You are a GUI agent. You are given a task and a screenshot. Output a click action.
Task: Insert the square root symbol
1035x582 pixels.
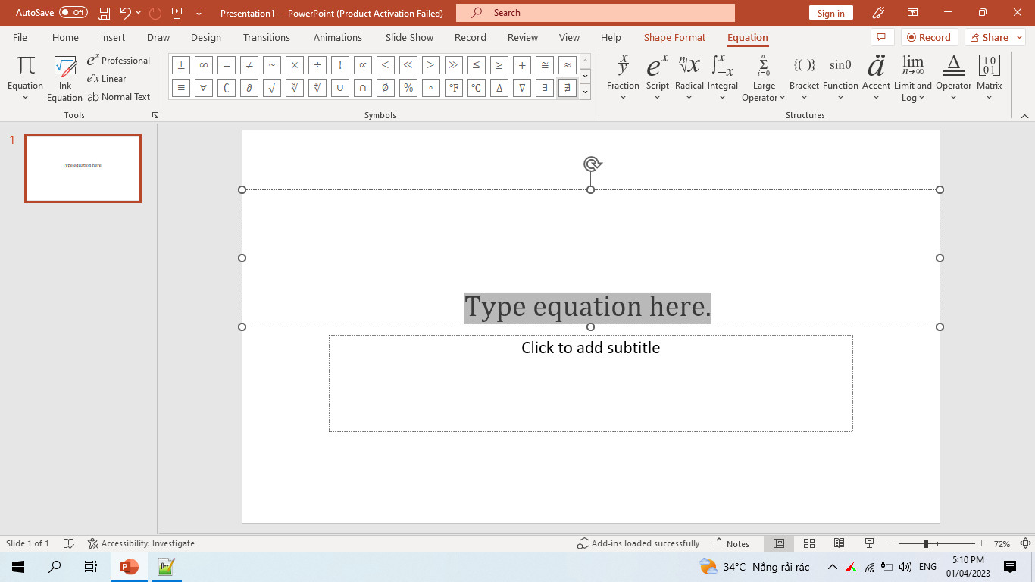pyautogui.click(x=272, y=88)
